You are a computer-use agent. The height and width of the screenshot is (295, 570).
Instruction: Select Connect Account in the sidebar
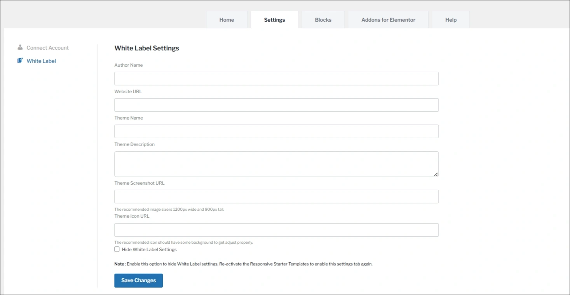[47, 47]
